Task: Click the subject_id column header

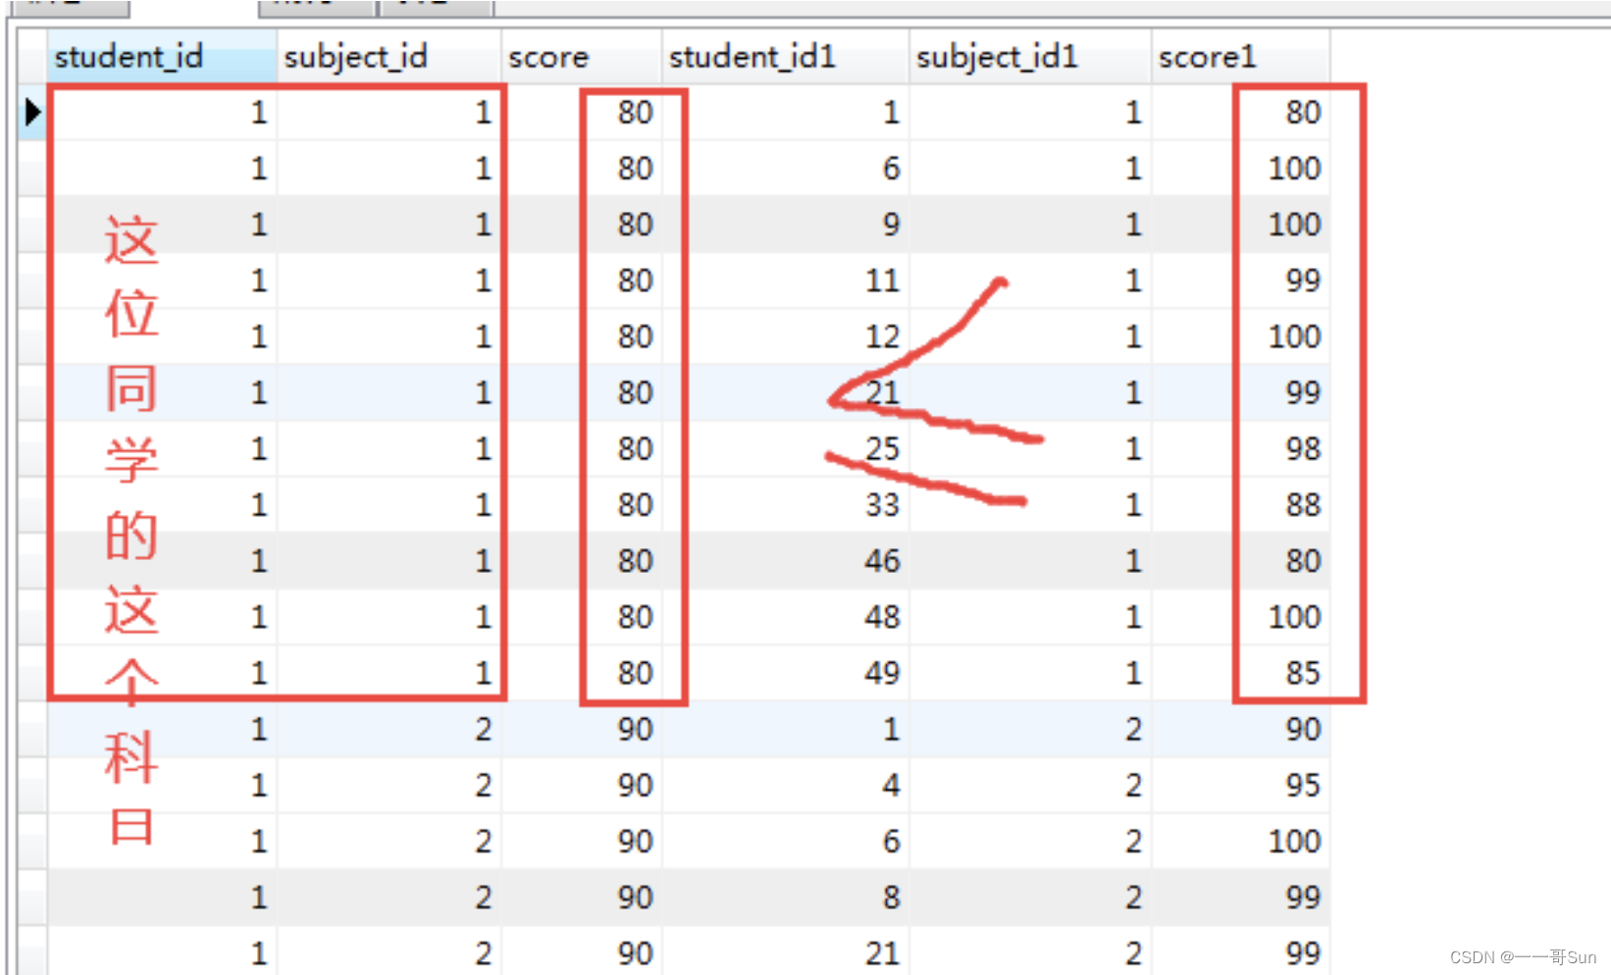Action: [x=389, y=57]
